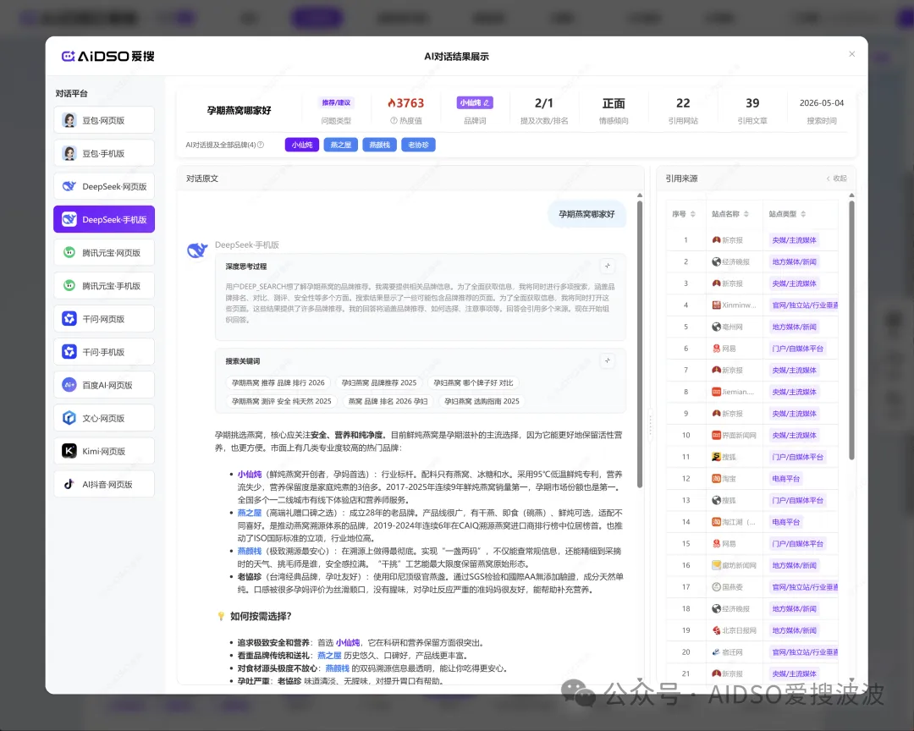Screen dimensions: 914x731
Task: Switch to 腾讯元宝·网页版 platform
Action: pos(104,253)
